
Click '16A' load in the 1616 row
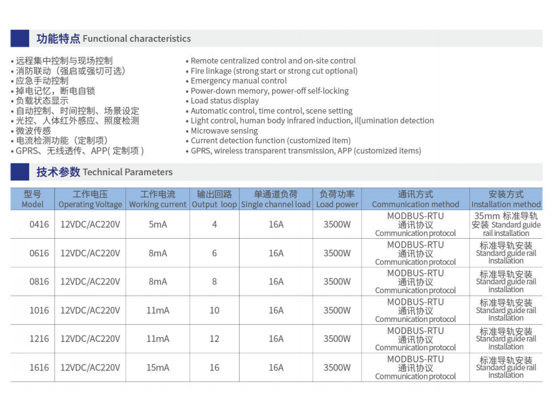276,368
